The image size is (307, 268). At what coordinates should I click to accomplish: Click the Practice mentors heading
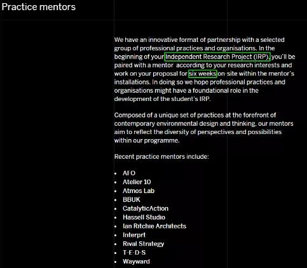[39, 7]
